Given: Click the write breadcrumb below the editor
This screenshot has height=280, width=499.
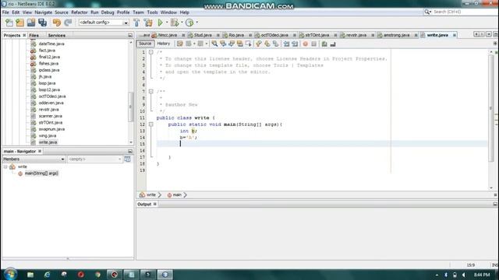Looking at the screenshot, I should (151, 195).
